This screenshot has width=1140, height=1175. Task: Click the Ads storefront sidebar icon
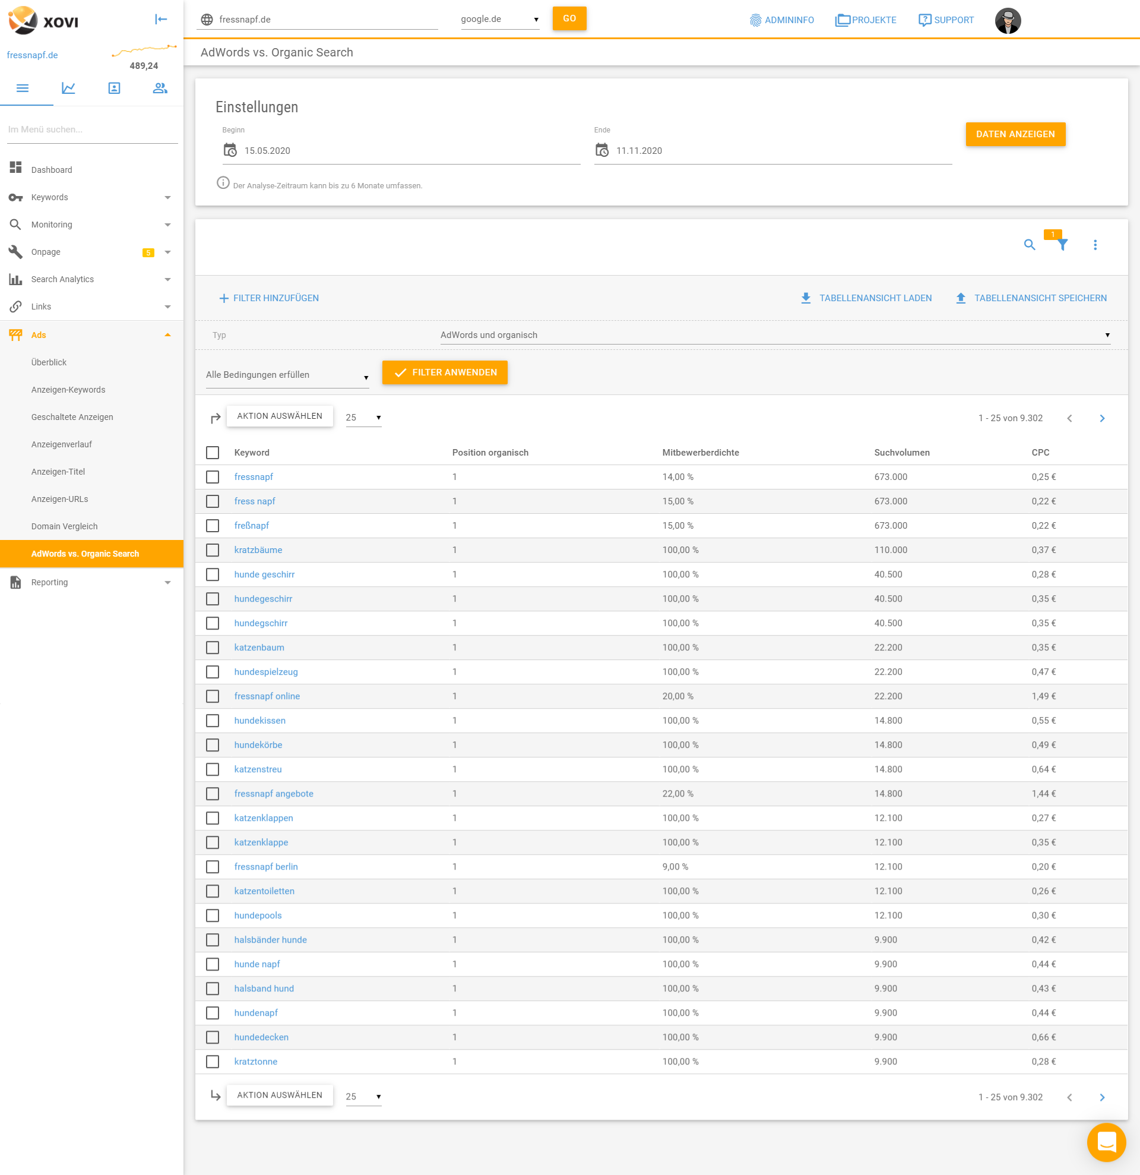pos(15,334)
